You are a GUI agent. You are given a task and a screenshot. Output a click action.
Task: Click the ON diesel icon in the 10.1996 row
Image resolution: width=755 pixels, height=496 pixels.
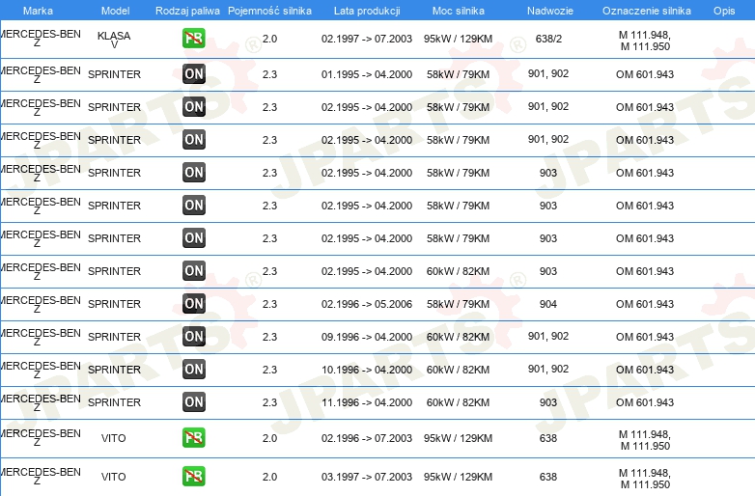pyautogui.click(x=193, y=370)
